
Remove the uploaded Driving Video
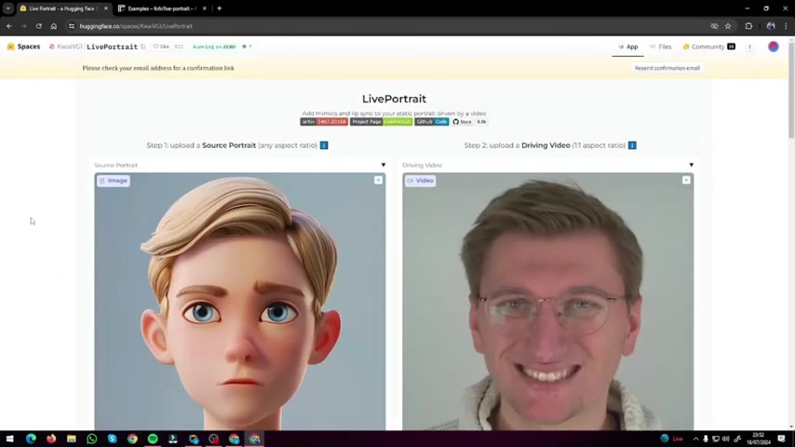686,180
